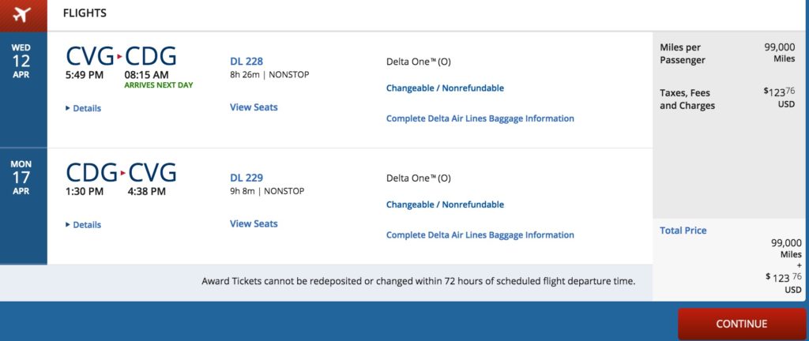Click the Total Price label
The width and height of the screenshot is (809, 341).
683,230
